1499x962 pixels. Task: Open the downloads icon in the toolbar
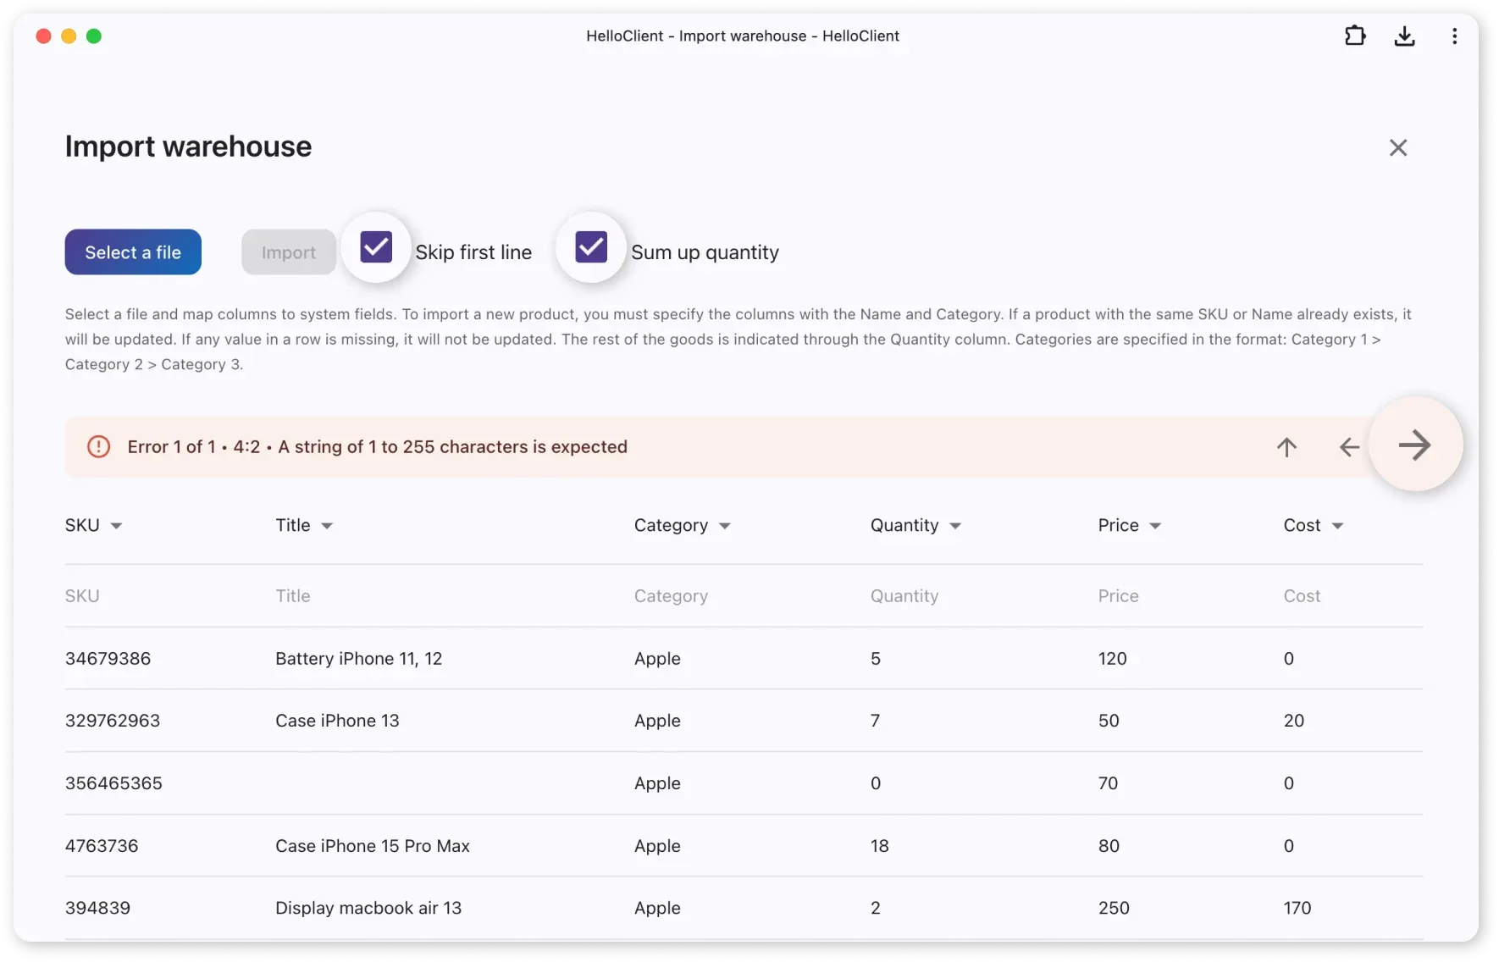pyautogui.click(x=1404, y=36)
